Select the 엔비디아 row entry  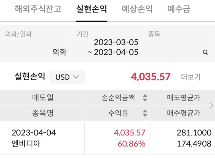pos(26,144)
